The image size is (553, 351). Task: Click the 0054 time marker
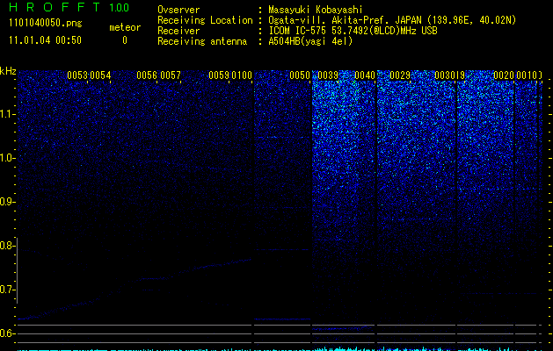100,75
